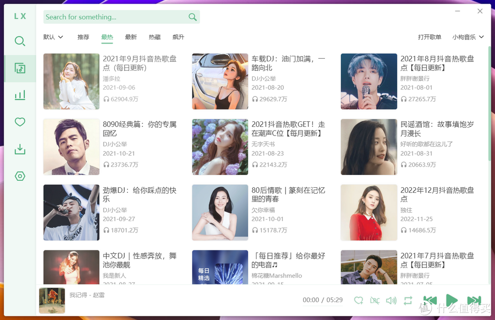Switch to the 最新 tab
Screen dimensions: 495x320
tap(131, 37)
